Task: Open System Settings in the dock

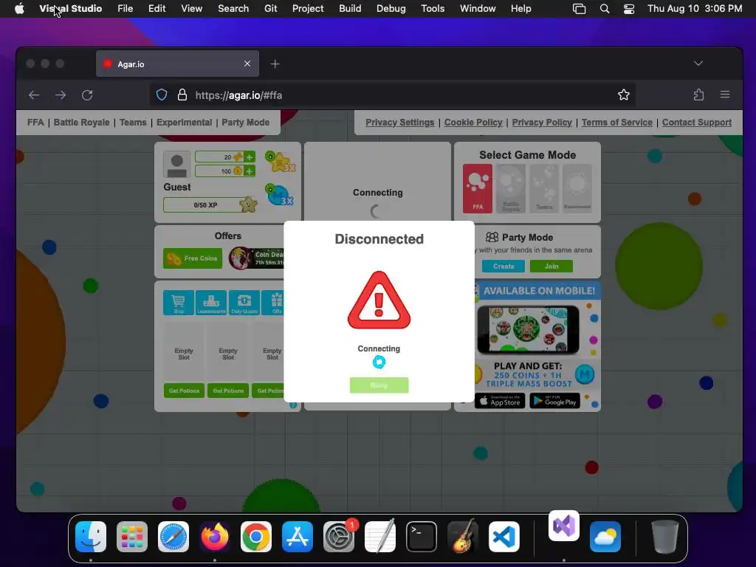Action: point(339,537)
